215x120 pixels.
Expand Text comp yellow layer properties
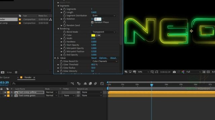pos(5,92)
